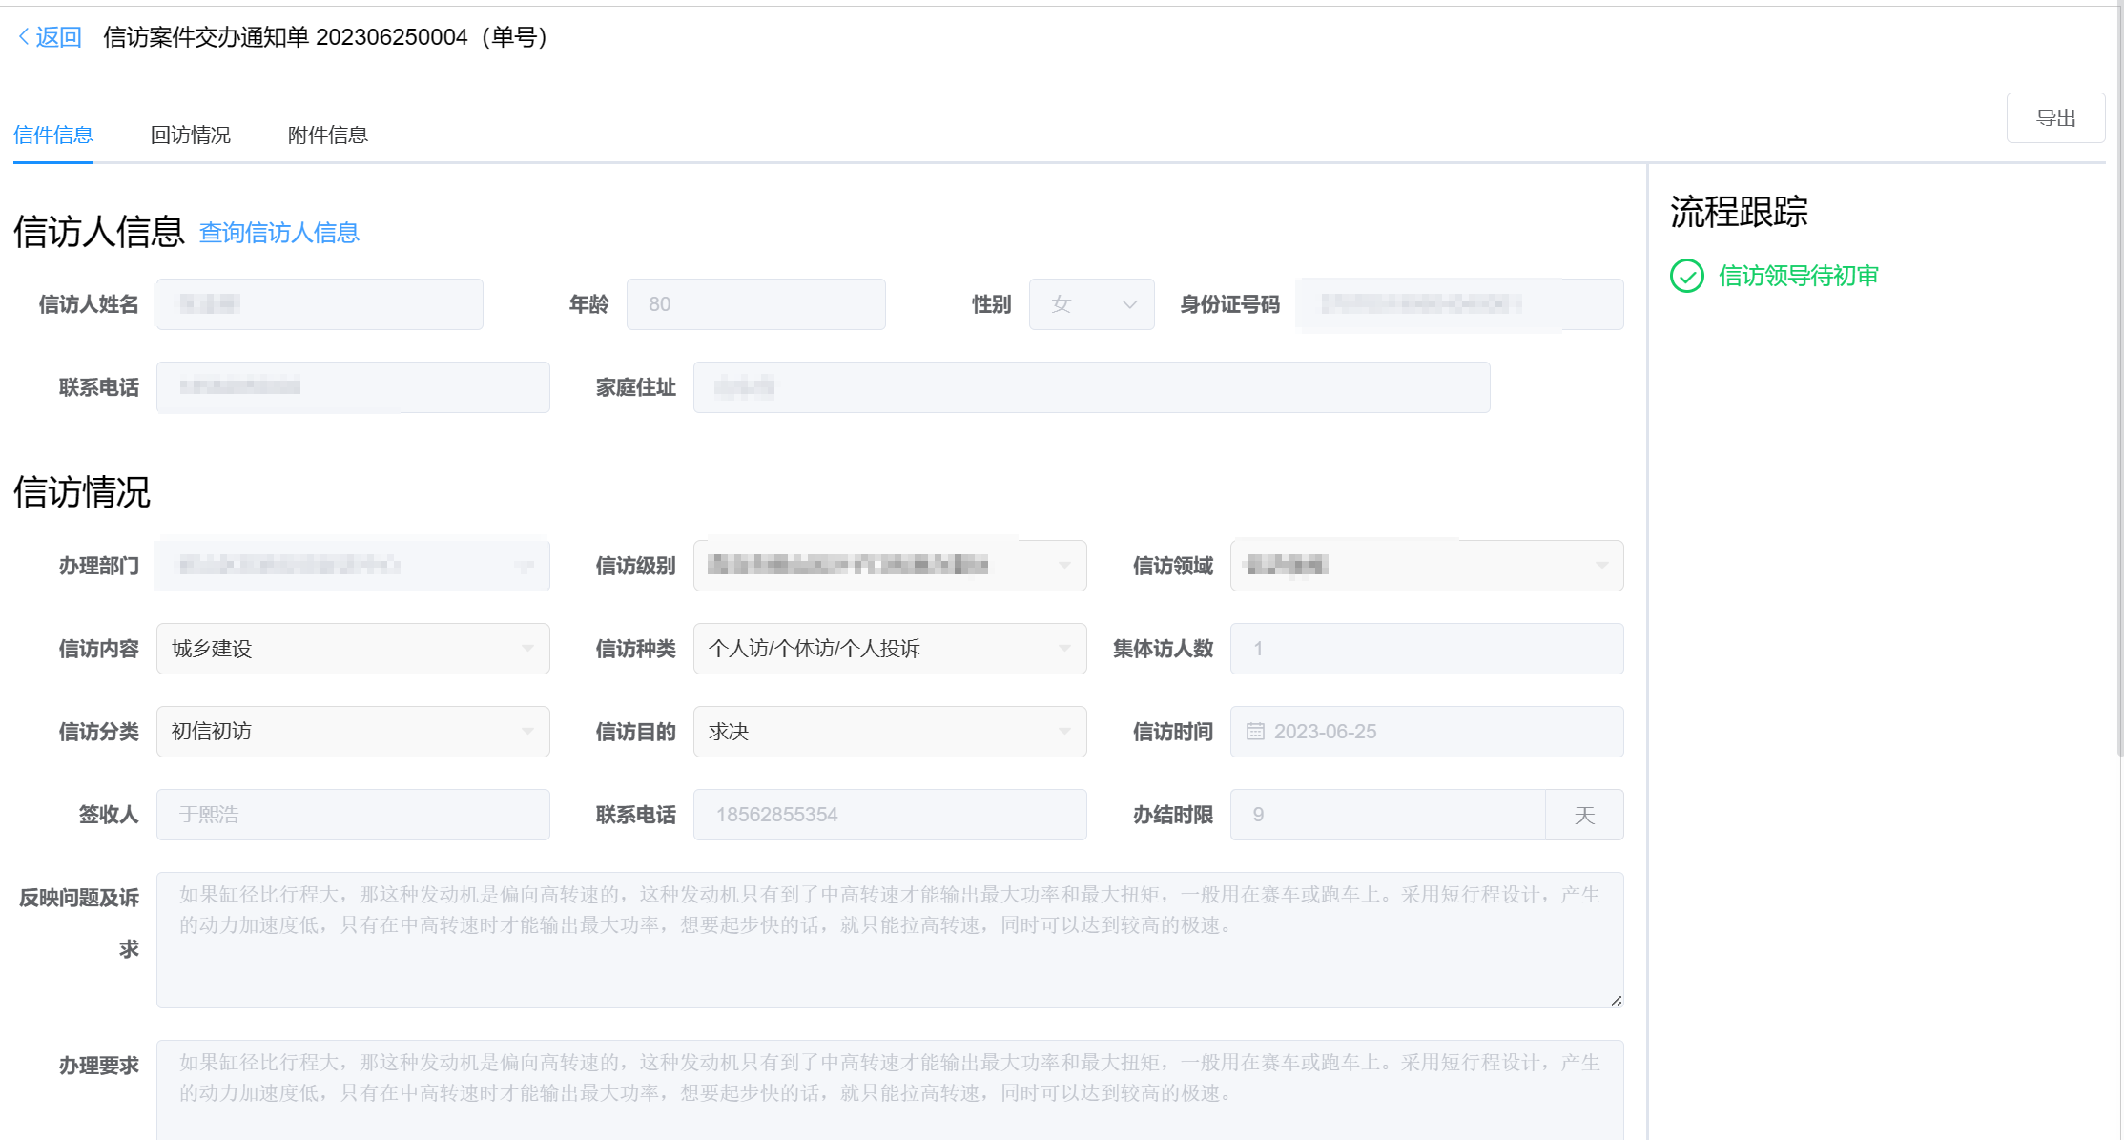Open the 性别 gender dropdown
Screen dimensions: 2124x1140
click(1091, 304)
